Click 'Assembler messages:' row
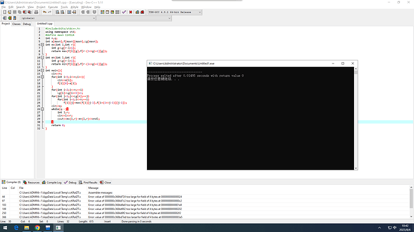This screenshot has width=414, height=232. [205, 193]
